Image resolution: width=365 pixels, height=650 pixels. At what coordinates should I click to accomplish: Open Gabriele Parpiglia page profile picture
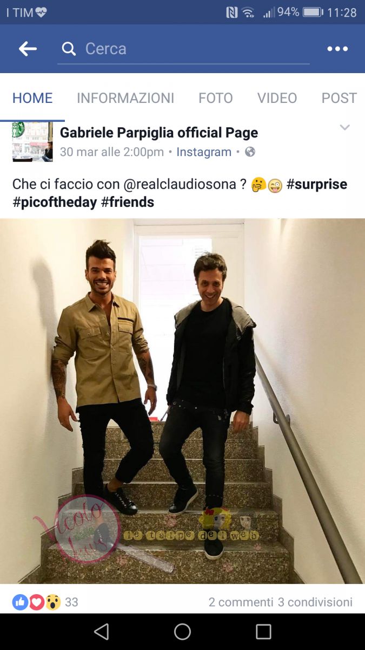click(x=32, y=142)
